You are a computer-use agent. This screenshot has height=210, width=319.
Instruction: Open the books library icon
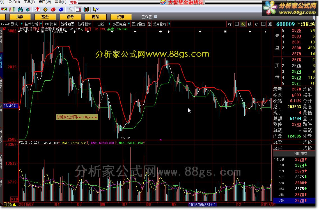(86, 9)
